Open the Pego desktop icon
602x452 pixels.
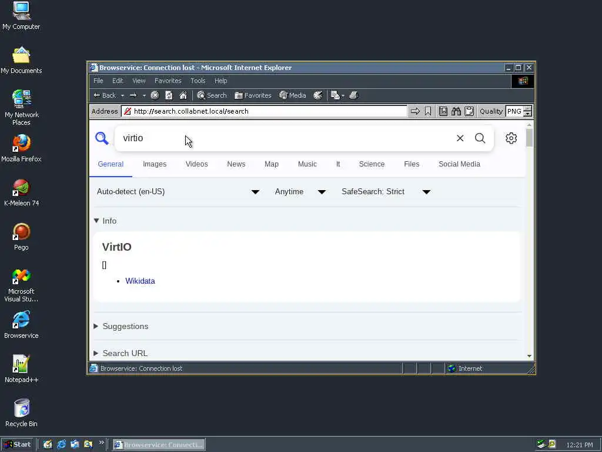21,237
